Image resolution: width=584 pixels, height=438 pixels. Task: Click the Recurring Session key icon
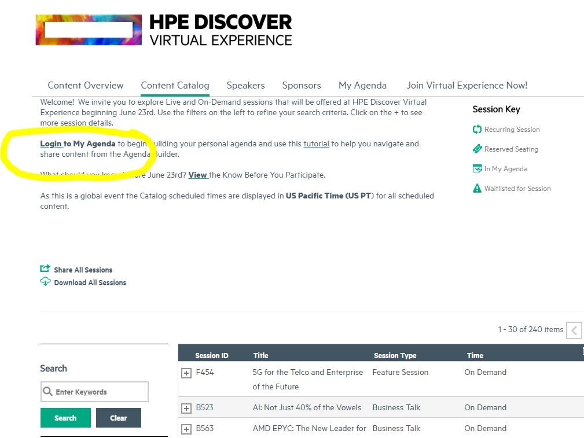coord(477,130)
